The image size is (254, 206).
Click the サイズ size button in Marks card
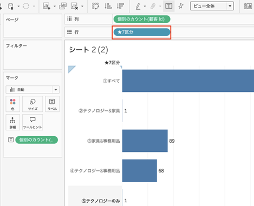pos(32,104)
